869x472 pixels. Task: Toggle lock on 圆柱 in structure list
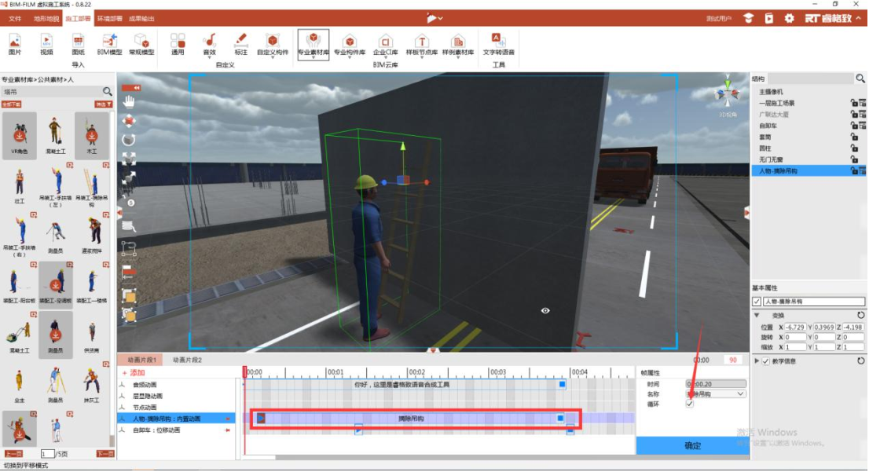[x=854, y=148]
